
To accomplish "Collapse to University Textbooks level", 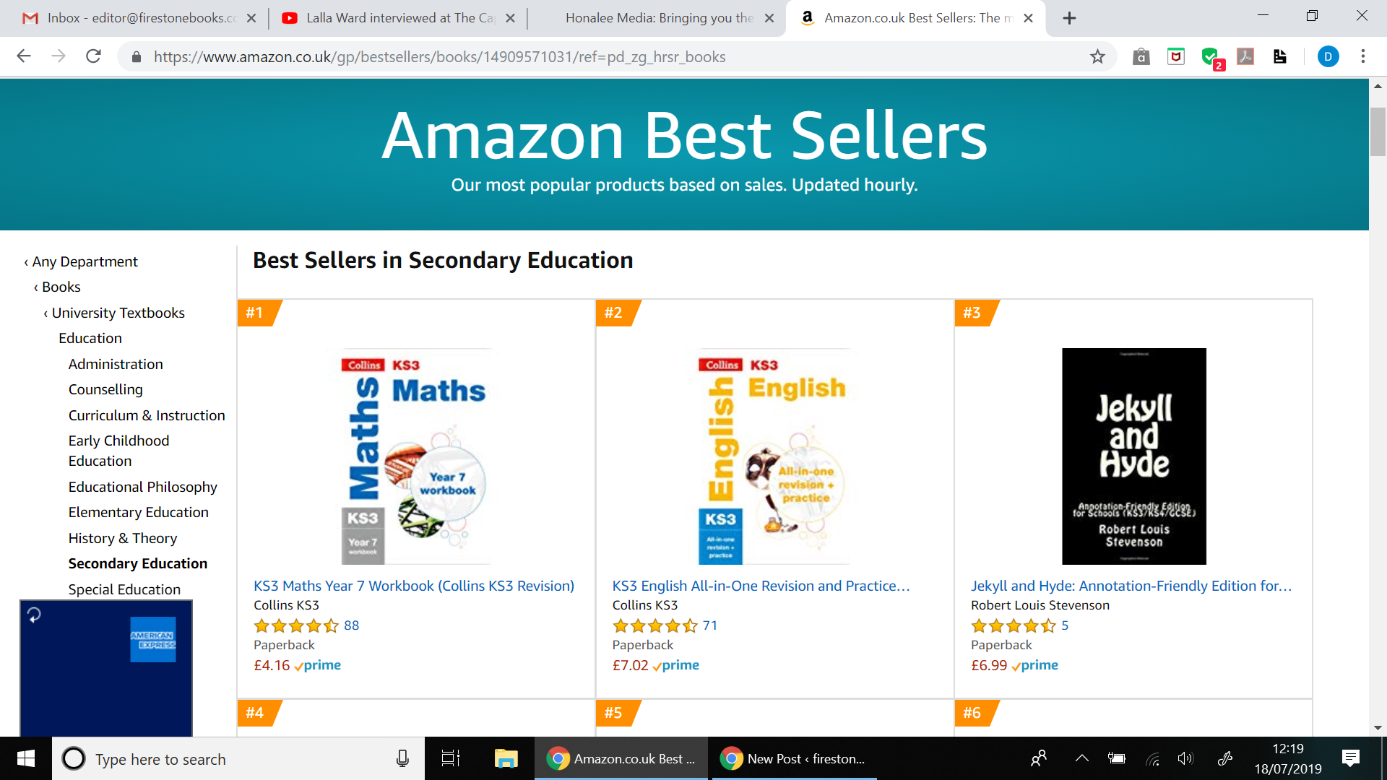I will click(x=118, y=313).
